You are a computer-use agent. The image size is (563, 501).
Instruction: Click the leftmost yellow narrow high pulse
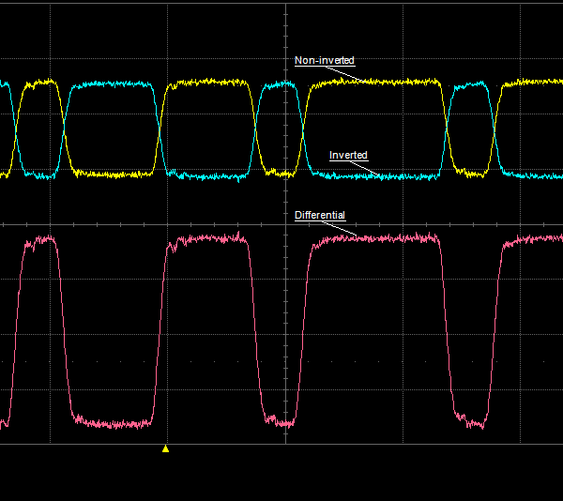(38, 83)
